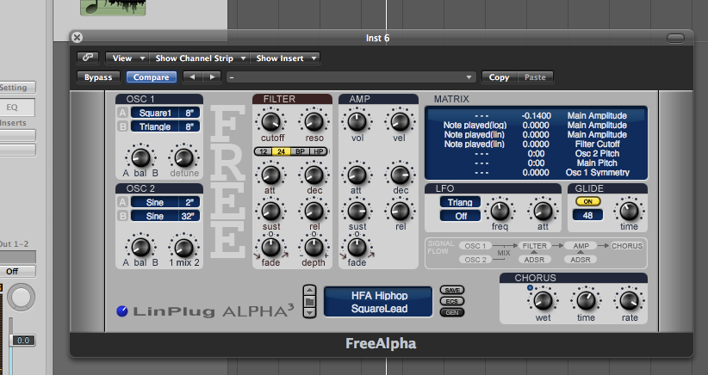Image resolution: width=708 pixels, height=375 pixels.
Task: Click filter envelope sust knob
Action: pos(271,211)
